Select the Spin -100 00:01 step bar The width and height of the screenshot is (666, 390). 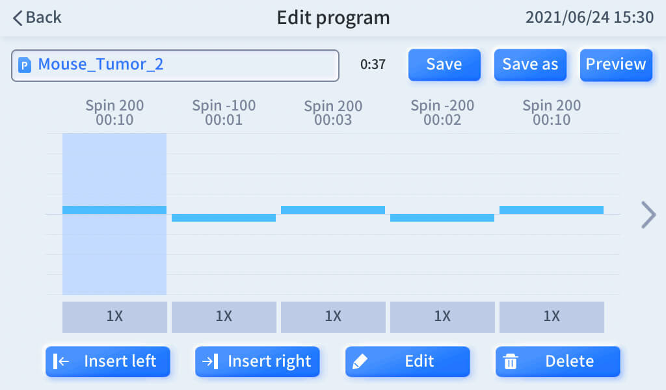click(x=224, y=218)
